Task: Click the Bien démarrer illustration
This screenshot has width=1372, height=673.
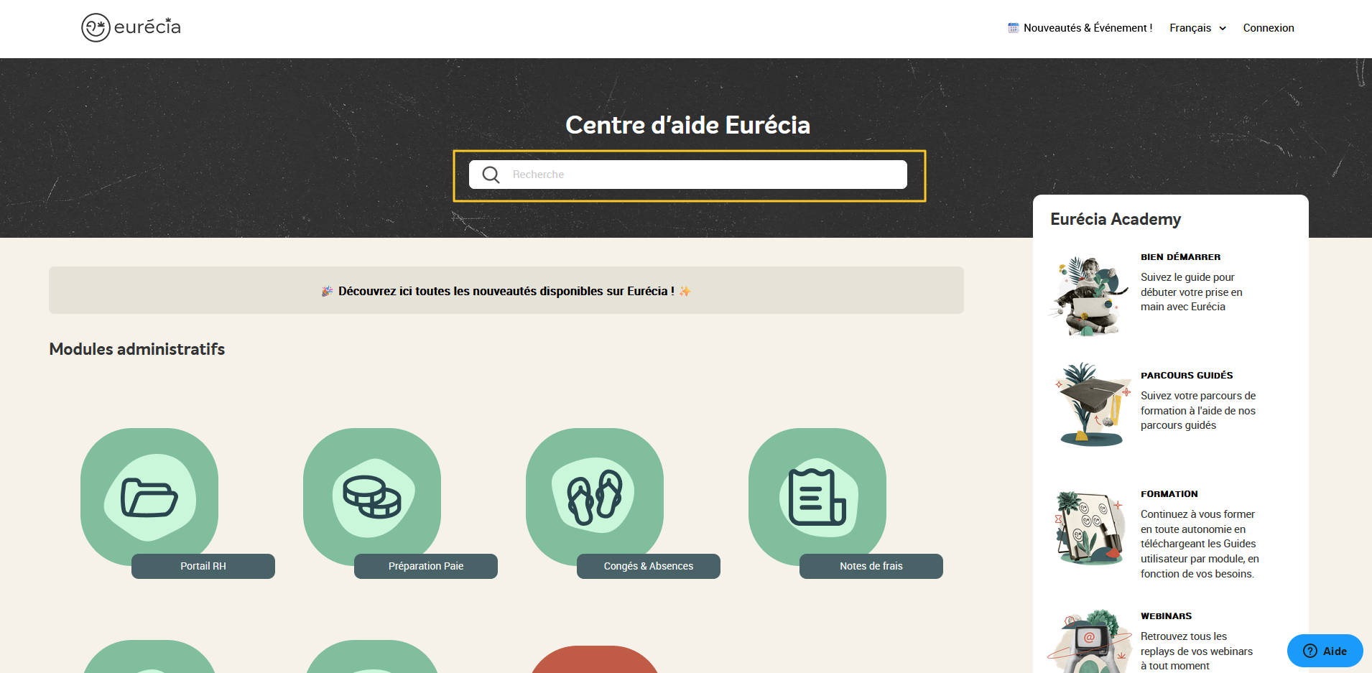Action: click(1088, 296)
